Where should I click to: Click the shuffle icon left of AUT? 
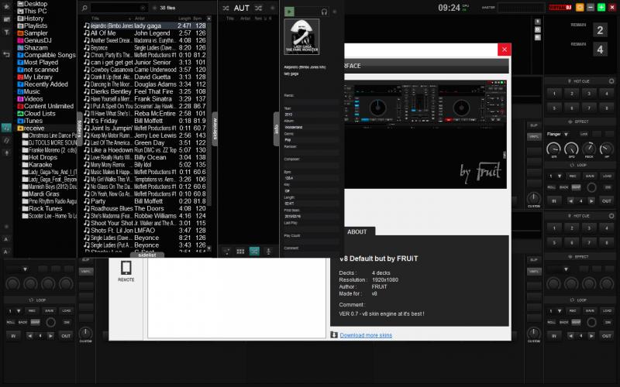click(226, 8)
